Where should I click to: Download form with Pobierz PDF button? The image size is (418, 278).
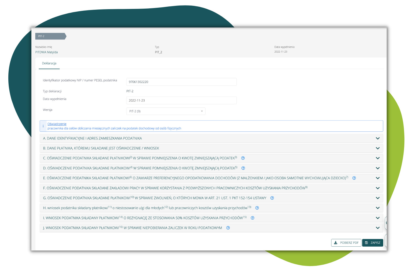click(x=346, y=243)
